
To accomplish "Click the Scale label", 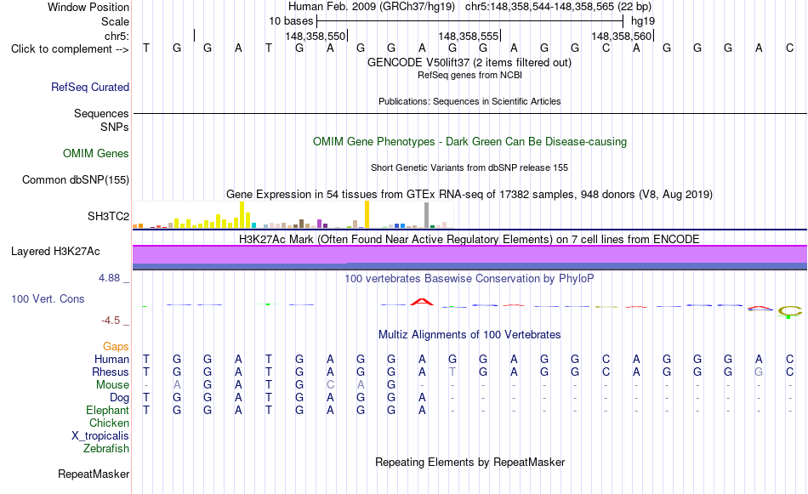I will point(115,21).
